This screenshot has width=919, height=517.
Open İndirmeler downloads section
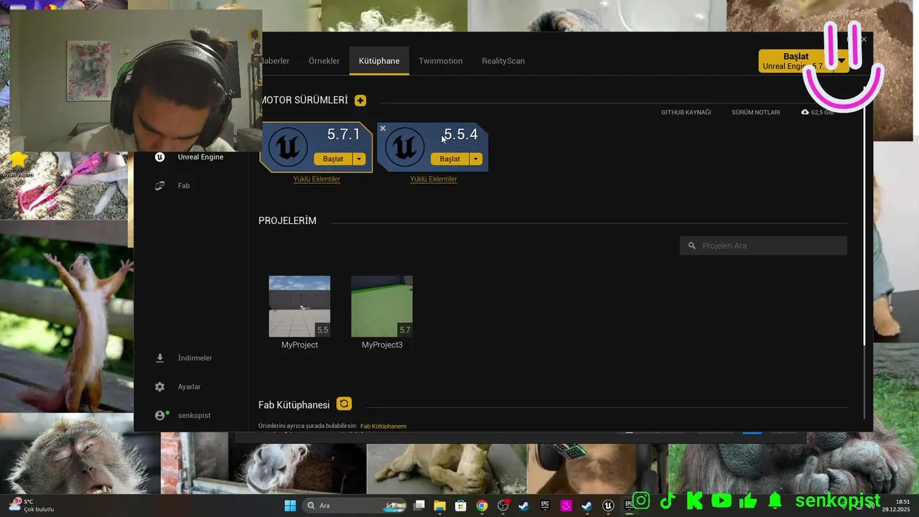[x=185, y=358]
